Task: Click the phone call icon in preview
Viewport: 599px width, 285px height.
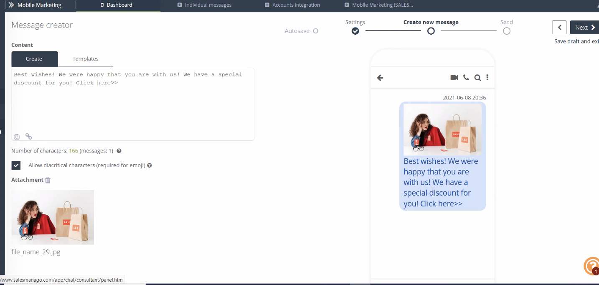Action: 466,78
